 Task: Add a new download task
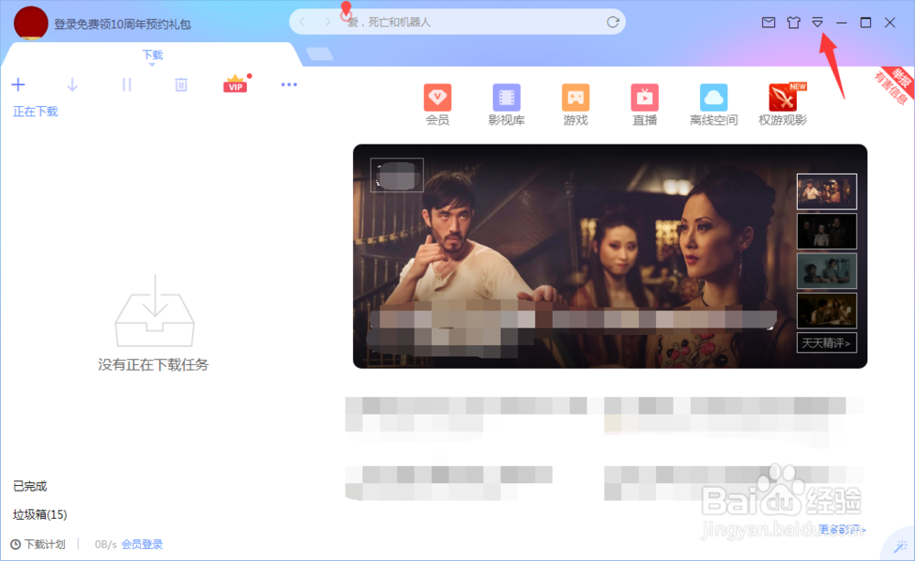[18, 84]
